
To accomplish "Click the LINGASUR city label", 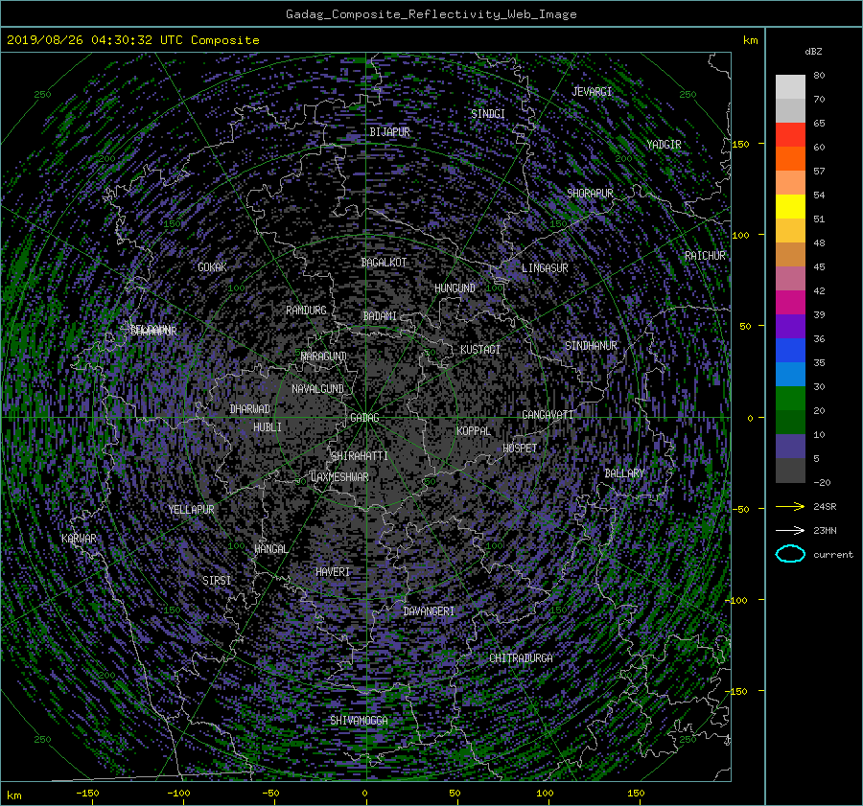I will point(545,268).
